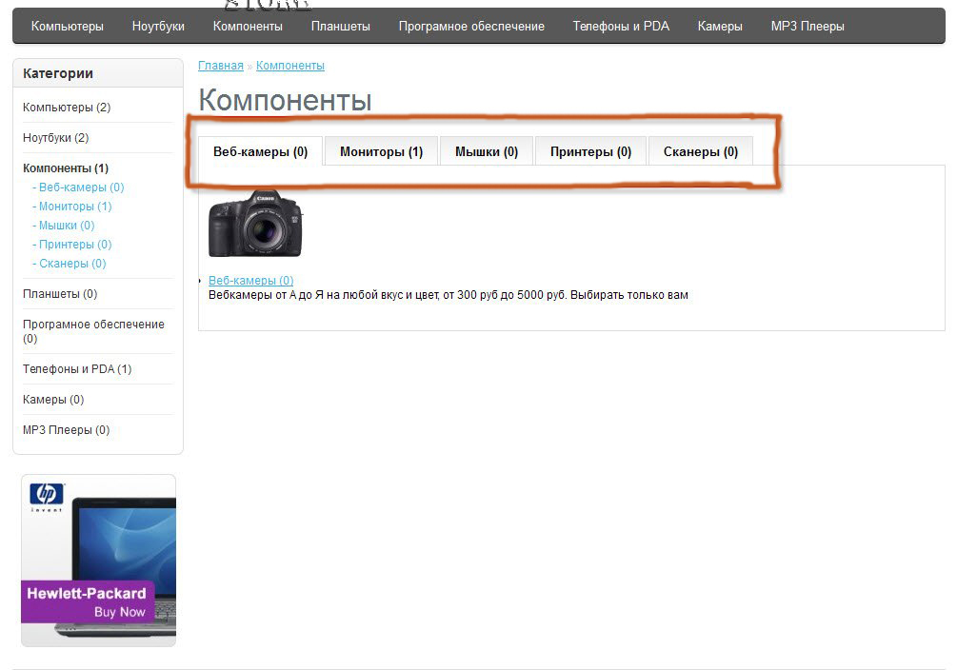Click the Компоненты breadcrumb link

pyautogui.click(x=290, y=66)
